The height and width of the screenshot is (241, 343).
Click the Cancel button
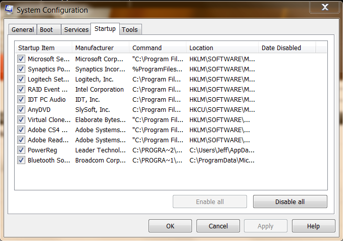pyautogui.click(x=218, y=226)
